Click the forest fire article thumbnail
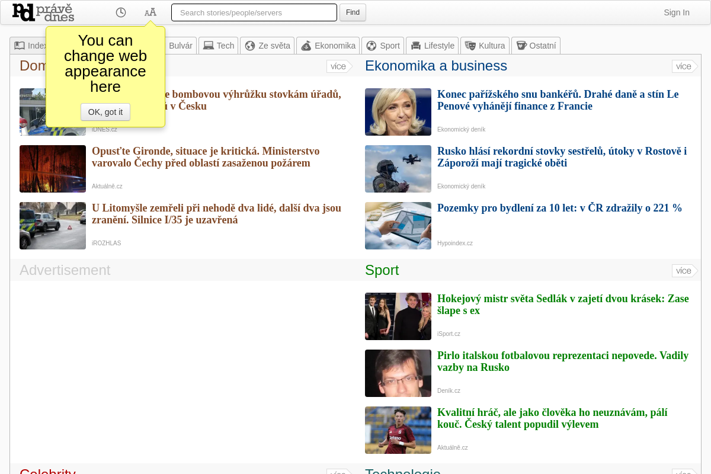 click(53, 169)
